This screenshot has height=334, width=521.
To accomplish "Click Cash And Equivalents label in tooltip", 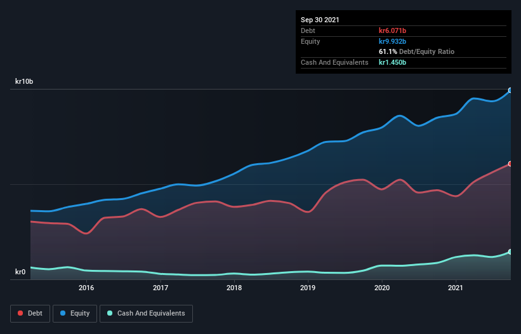I will [x=334, y=62].
